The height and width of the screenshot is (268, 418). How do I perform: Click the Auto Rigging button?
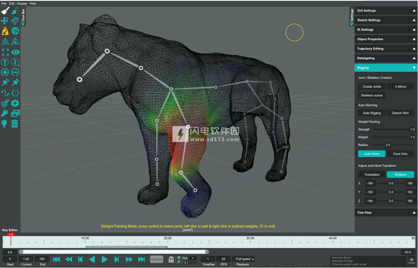point(372,113)
